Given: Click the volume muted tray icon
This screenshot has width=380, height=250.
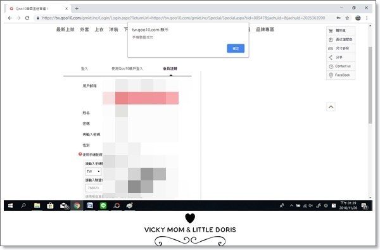Looking at the screenshot, I should [311, 206].
